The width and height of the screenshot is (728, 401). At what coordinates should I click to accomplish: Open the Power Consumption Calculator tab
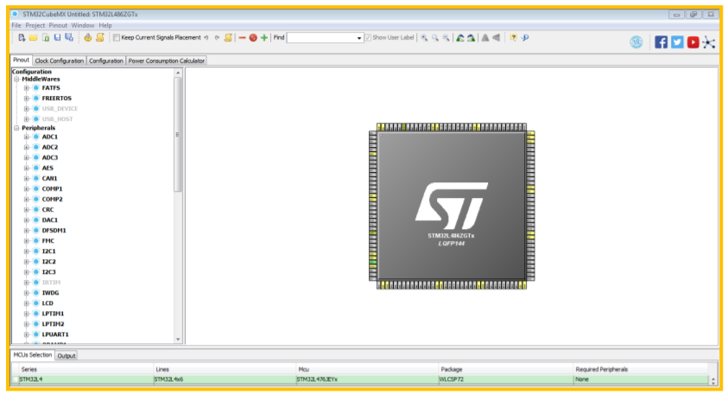click(x=166, y=60)
